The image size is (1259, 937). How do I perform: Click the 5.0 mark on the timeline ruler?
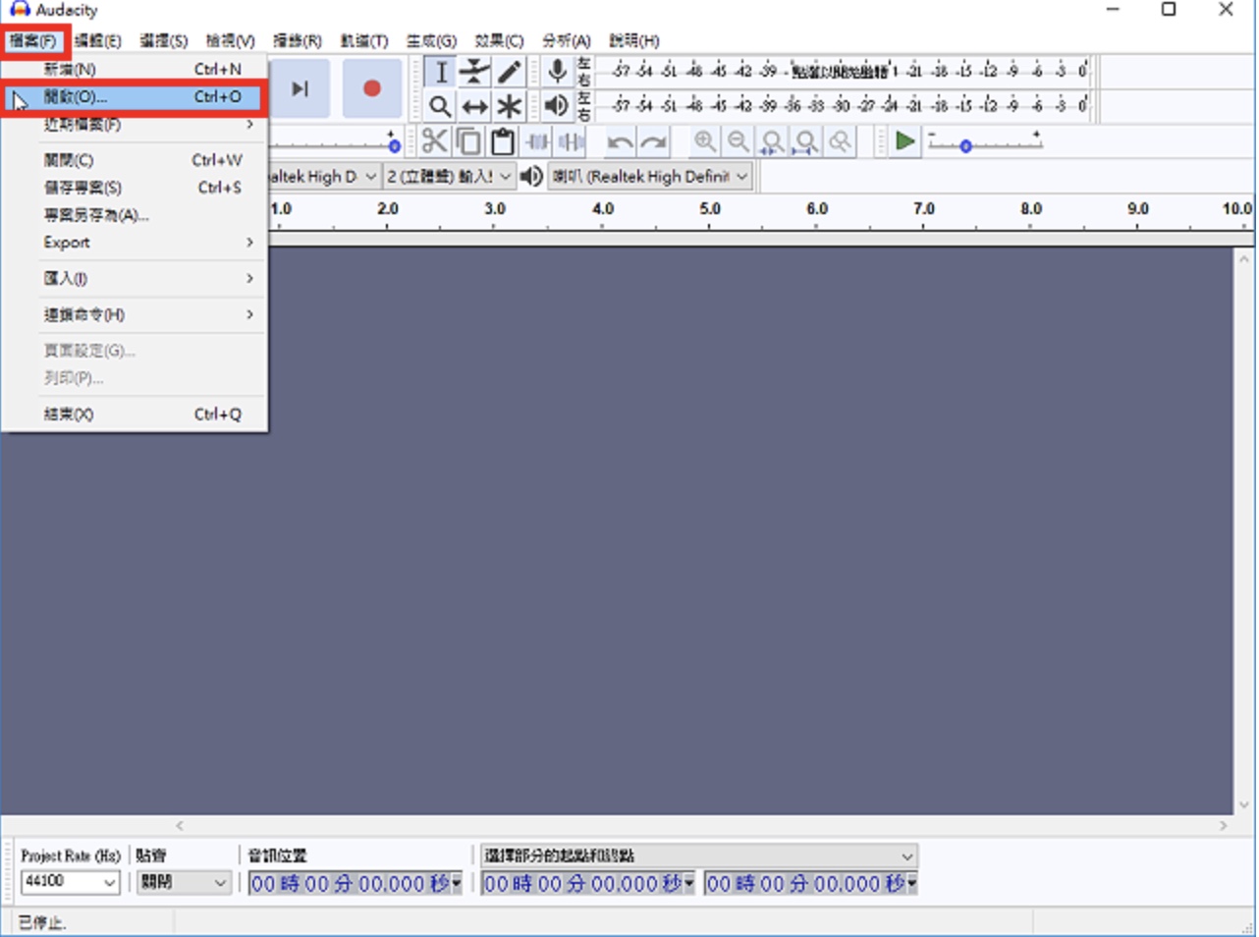pos(710,209)
